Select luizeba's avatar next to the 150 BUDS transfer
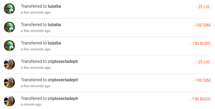Image resolution: width=215 pixels, height=109 pixels. (x=9, y=46)
